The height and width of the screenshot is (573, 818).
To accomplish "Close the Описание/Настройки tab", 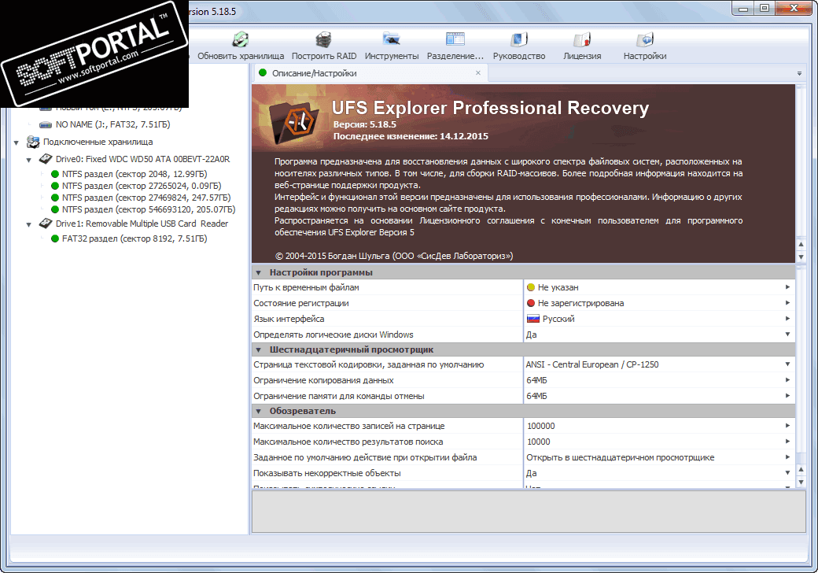I will click(478, 73).
